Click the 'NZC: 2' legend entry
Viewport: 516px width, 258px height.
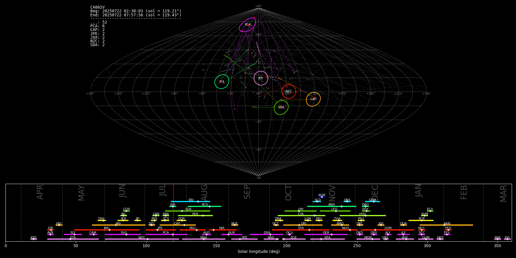pos(97,41)
